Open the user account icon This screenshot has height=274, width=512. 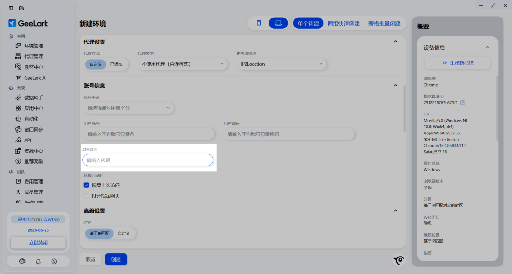[x=54, y=261]
